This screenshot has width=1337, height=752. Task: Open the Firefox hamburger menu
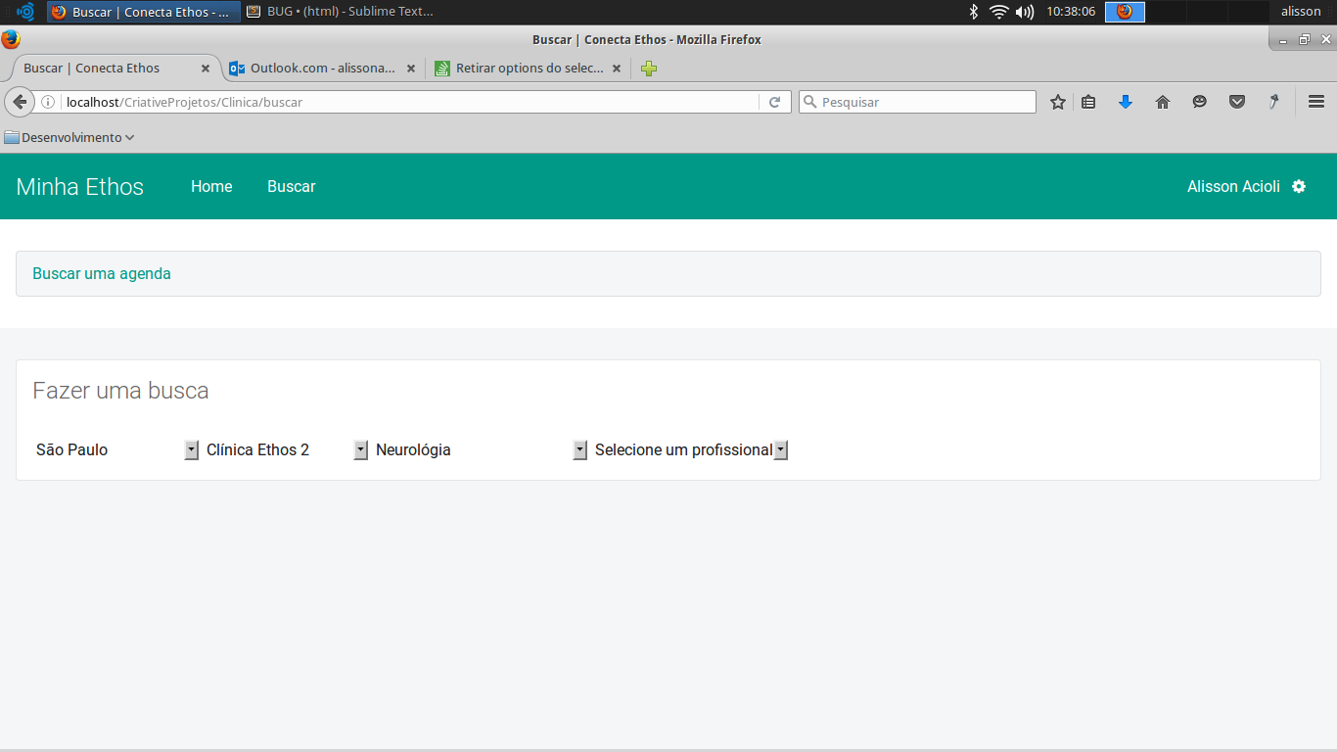1316,102
